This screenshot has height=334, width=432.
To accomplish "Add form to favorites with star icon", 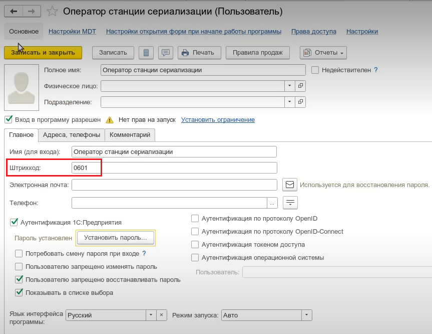I will [51, 11].
